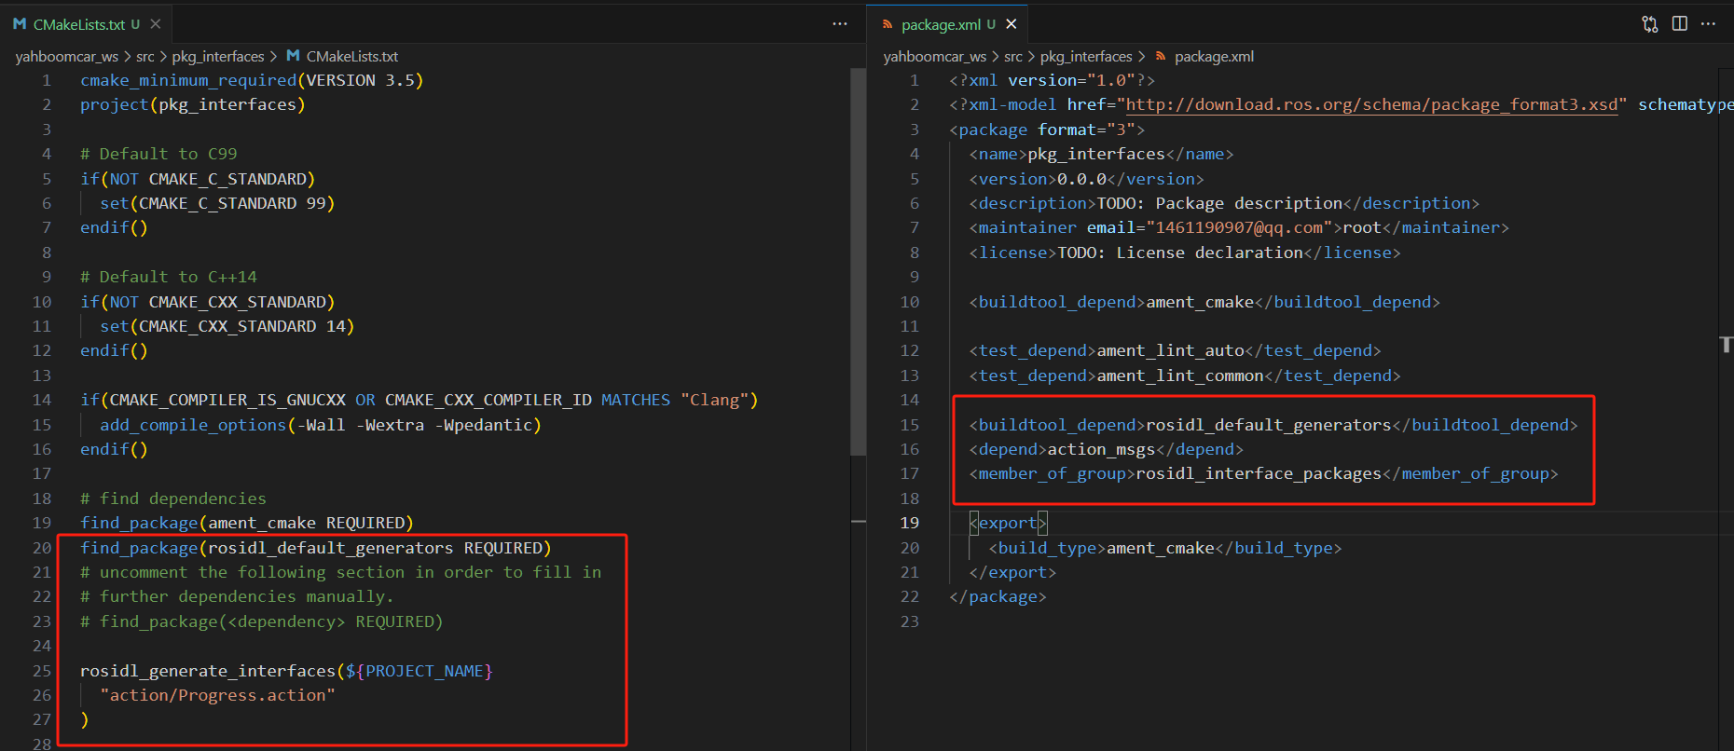This screenshot has height=751, width=1734.
Task: Open src breadcrumb in the CMakeLists editor
Action: coord(145,57)
